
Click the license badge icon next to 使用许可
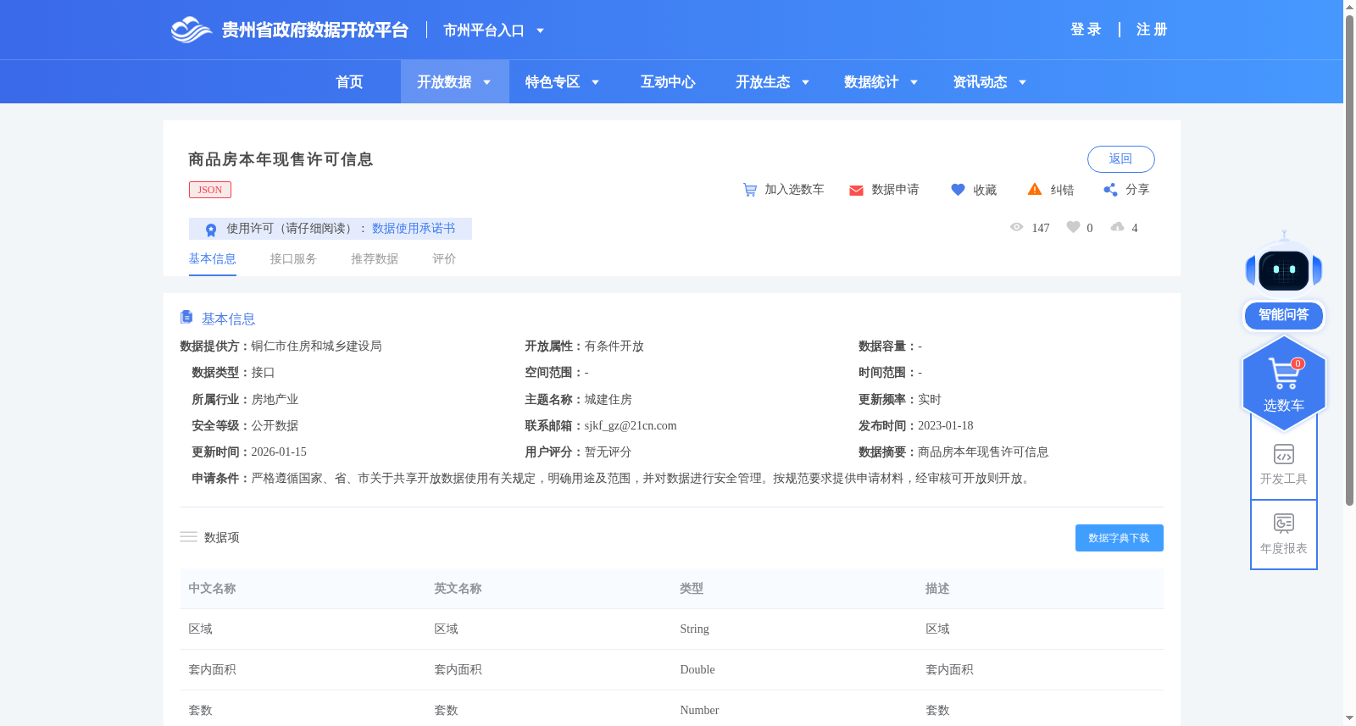tap(211, 230)
